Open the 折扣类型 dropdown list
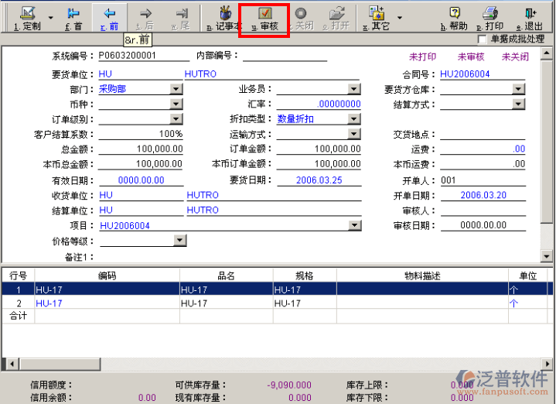Viewport: 556px width, 404px height. (353, 119)
